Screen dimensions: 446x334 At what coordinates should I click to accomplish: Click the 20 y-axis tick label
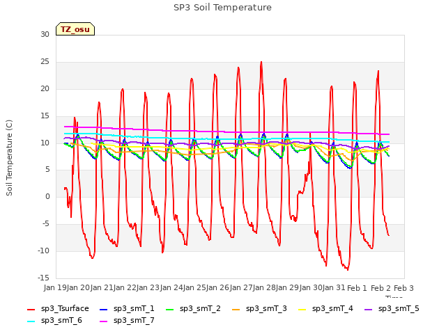click(x=45, y=89)
